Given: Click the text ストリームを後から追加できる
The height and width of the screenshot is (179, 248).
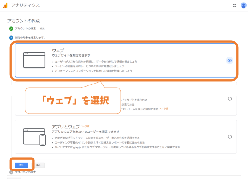Looking at the screenshot, I should [140, 109].
